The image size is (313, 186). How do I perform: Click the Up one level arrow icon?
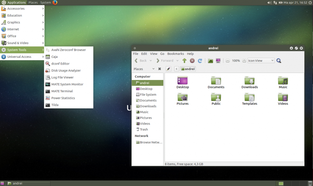(x=184, y=61)
